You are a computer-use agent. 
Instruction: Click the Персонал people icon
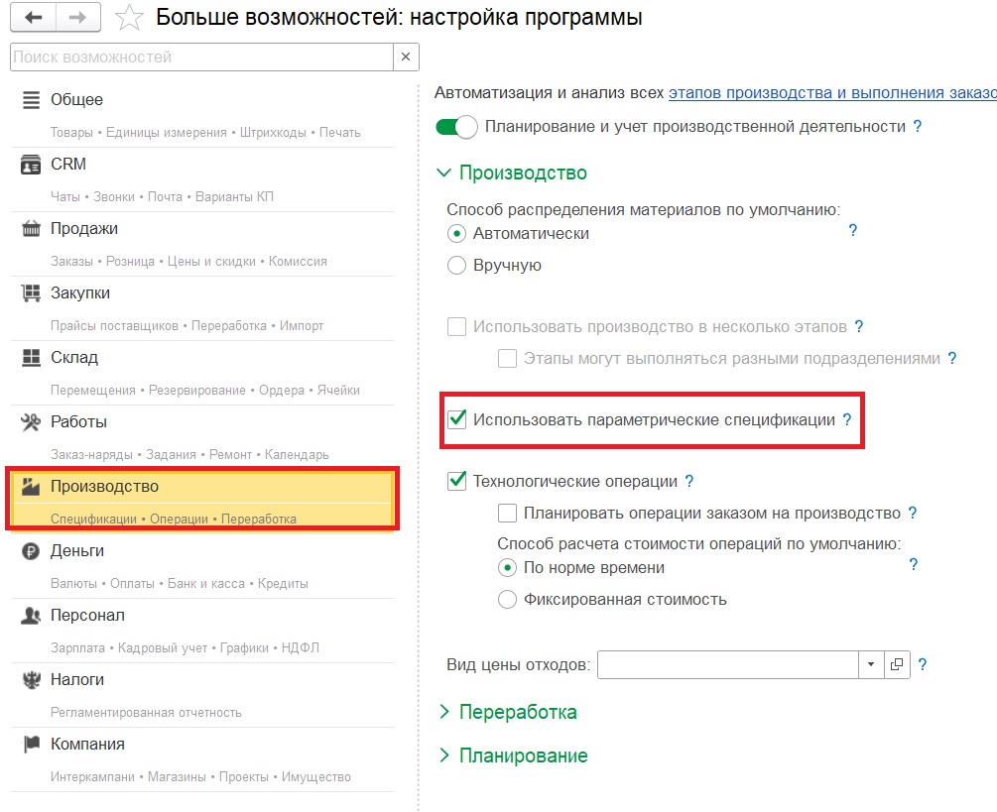point(31,615)
